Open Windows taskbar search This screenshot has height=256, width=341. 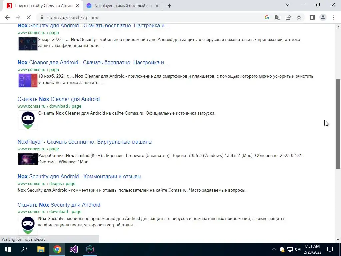[24, 249]
